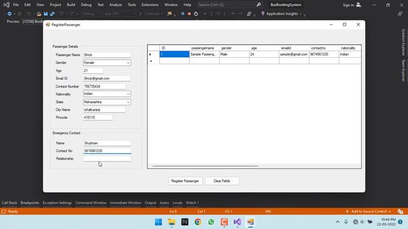Click the Register Passenger button
Image resolution: width=408 pixels, height=229 pixels.
pos(185,181)
